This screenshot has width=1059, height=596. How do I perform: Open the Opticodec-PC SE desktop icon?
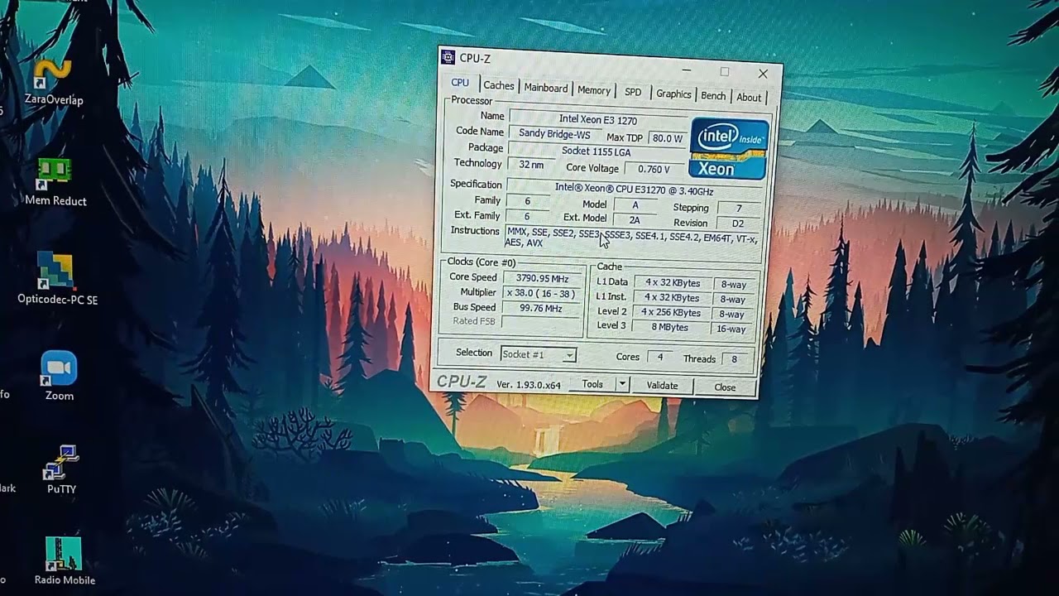point(57,278)
